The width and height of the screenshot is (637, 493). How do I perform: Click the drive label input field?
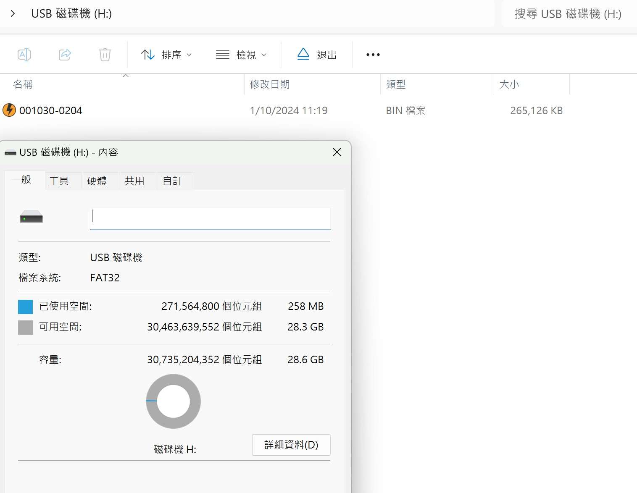click(x=211, y=219)
